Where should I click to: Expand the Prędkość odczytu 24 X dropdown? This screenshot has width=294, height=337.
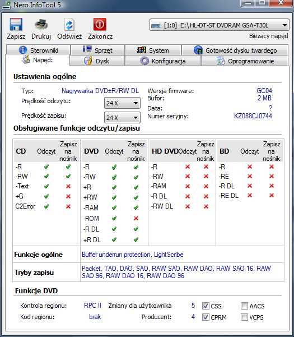122,103
